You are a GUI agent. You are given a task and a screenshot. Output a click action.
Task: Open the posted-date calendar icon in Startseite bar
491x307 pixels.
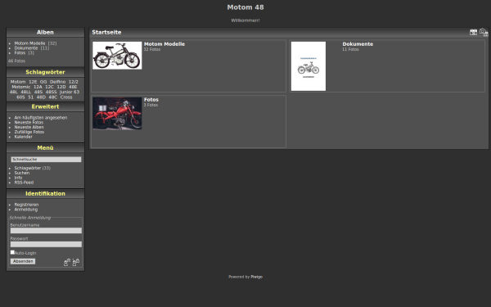tap(473, 32)
